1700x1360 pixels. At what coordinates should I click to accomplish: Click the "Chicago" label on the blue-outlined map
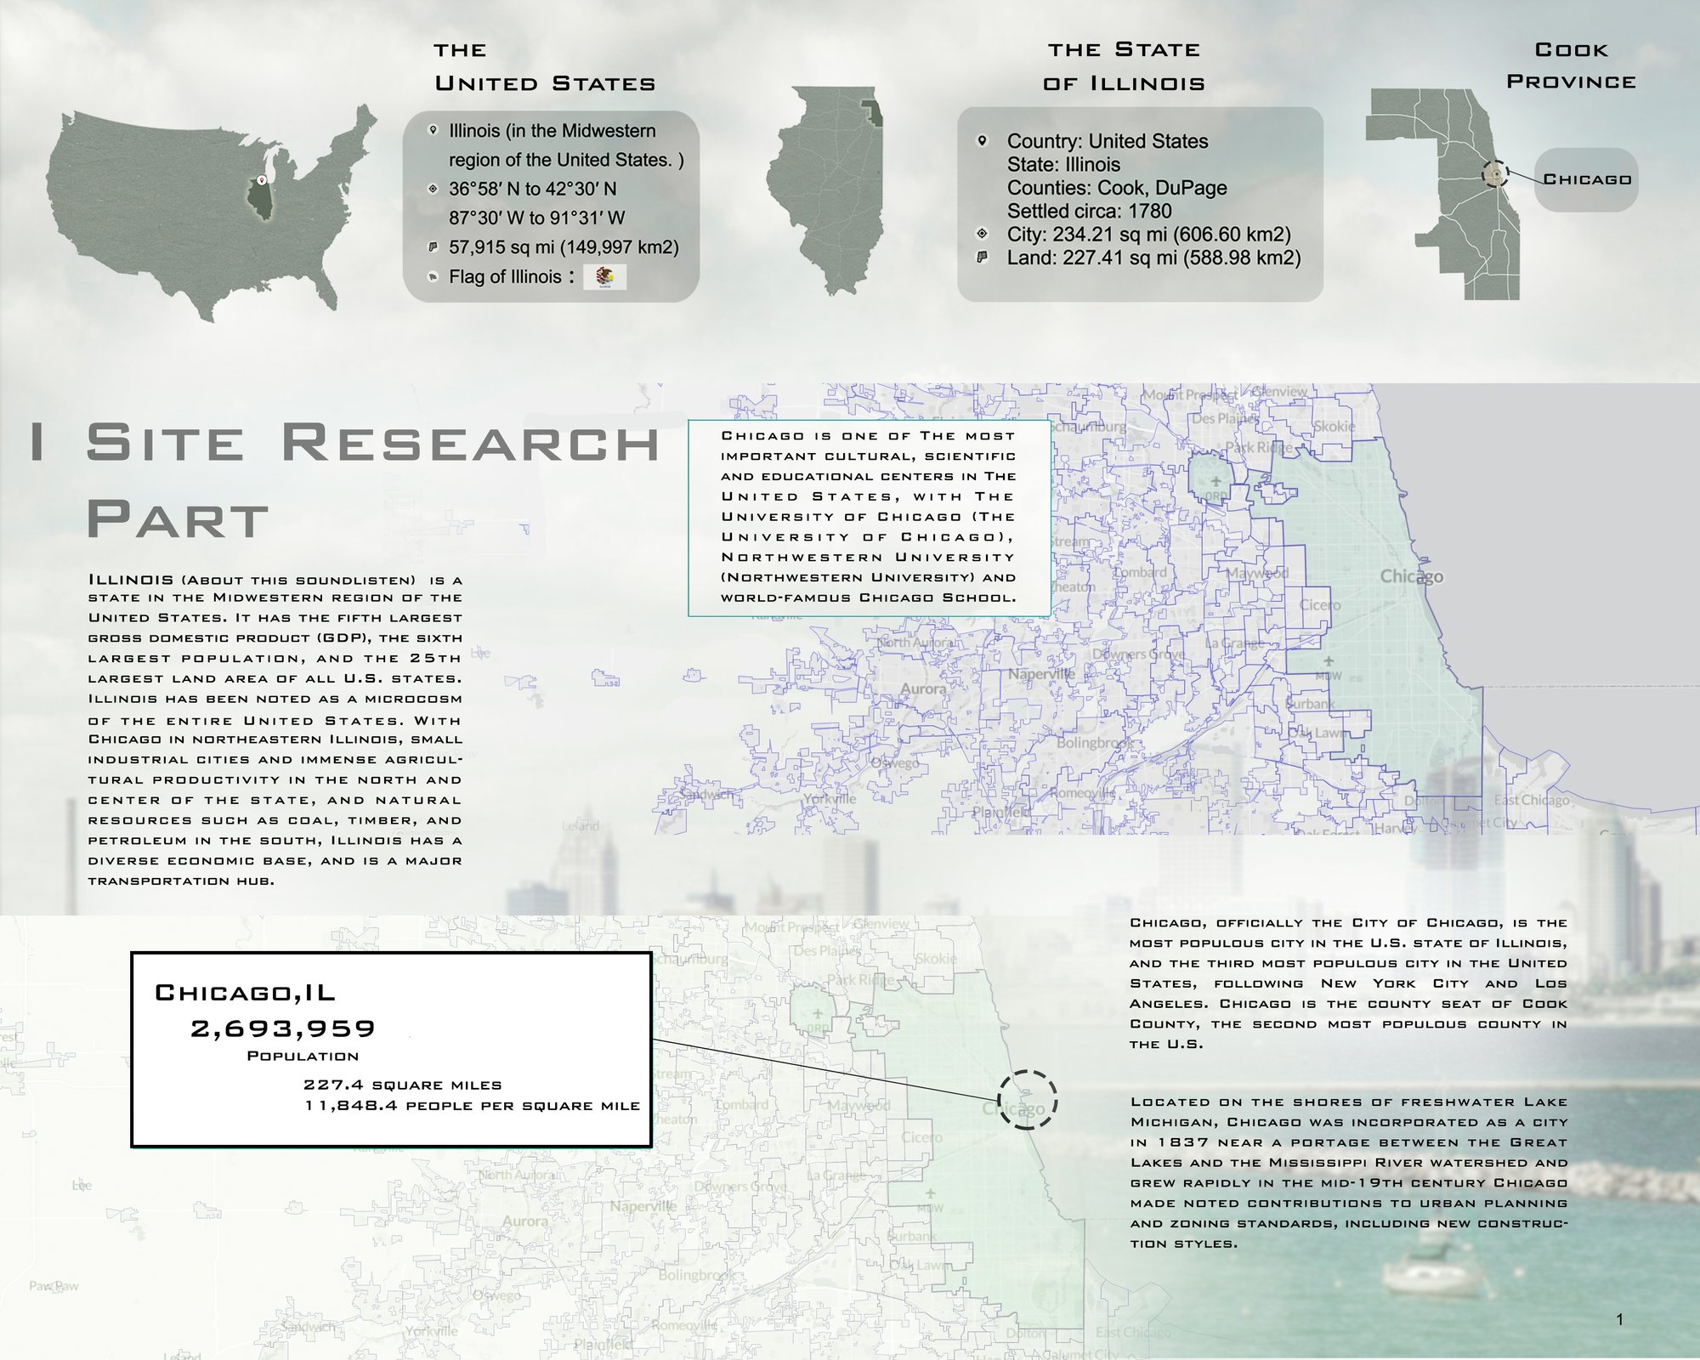tap(1411, 576)
